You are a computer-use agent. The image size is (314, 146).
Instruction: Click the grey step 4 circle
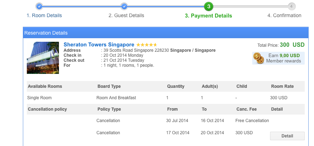pos(291,6)
